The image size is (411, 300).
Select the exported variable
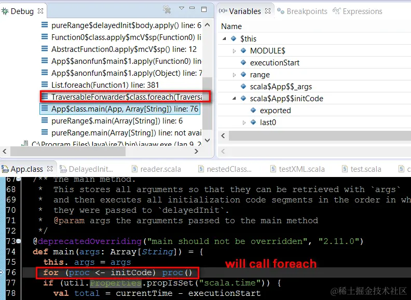click(314, 111)
